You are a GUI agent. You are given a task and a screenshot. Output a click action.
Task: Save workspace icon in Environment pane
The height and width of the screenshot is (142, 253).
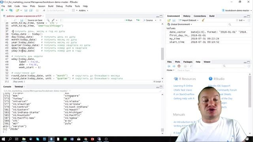174,20
